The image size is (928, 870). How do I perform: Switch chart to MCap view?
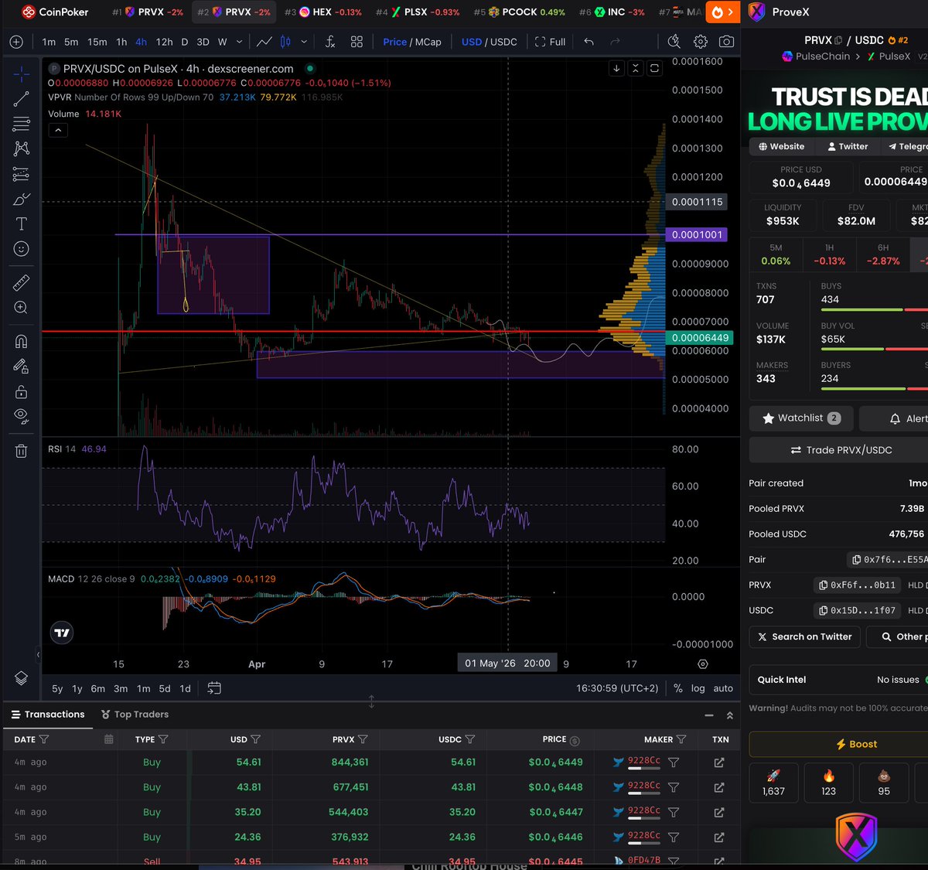click(x=426, y=42)
